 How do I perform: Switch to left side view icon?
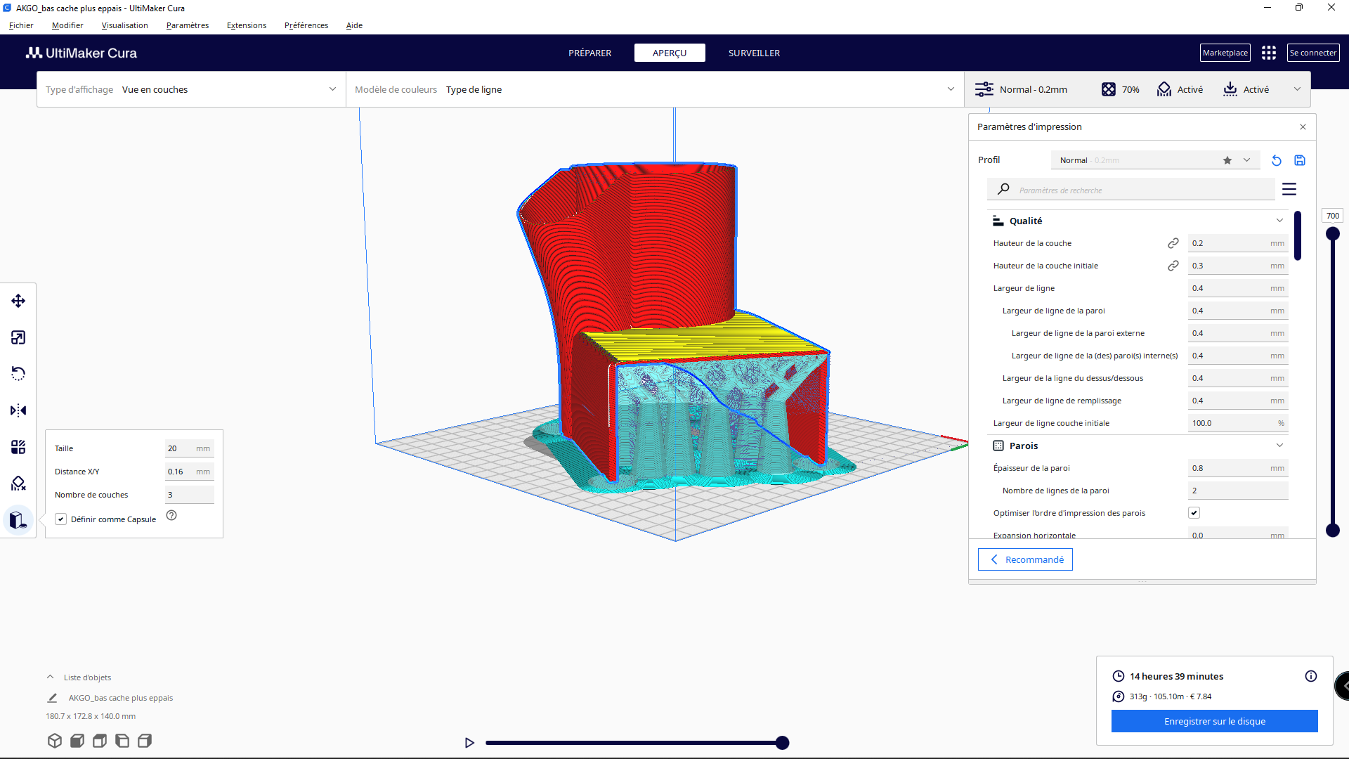pos(122,741)
